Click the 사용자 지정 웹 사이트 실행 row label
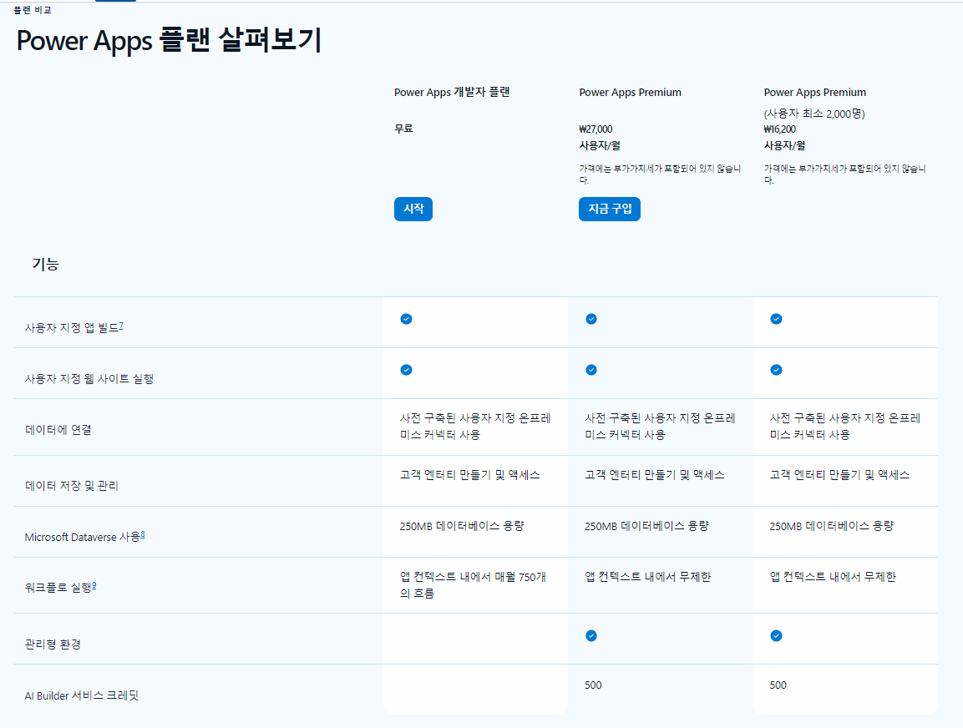The height and width of the screenshot is (728, 963). point(89,379)
